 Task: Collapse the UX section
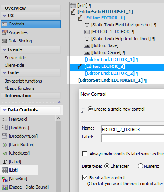point(5,15)
